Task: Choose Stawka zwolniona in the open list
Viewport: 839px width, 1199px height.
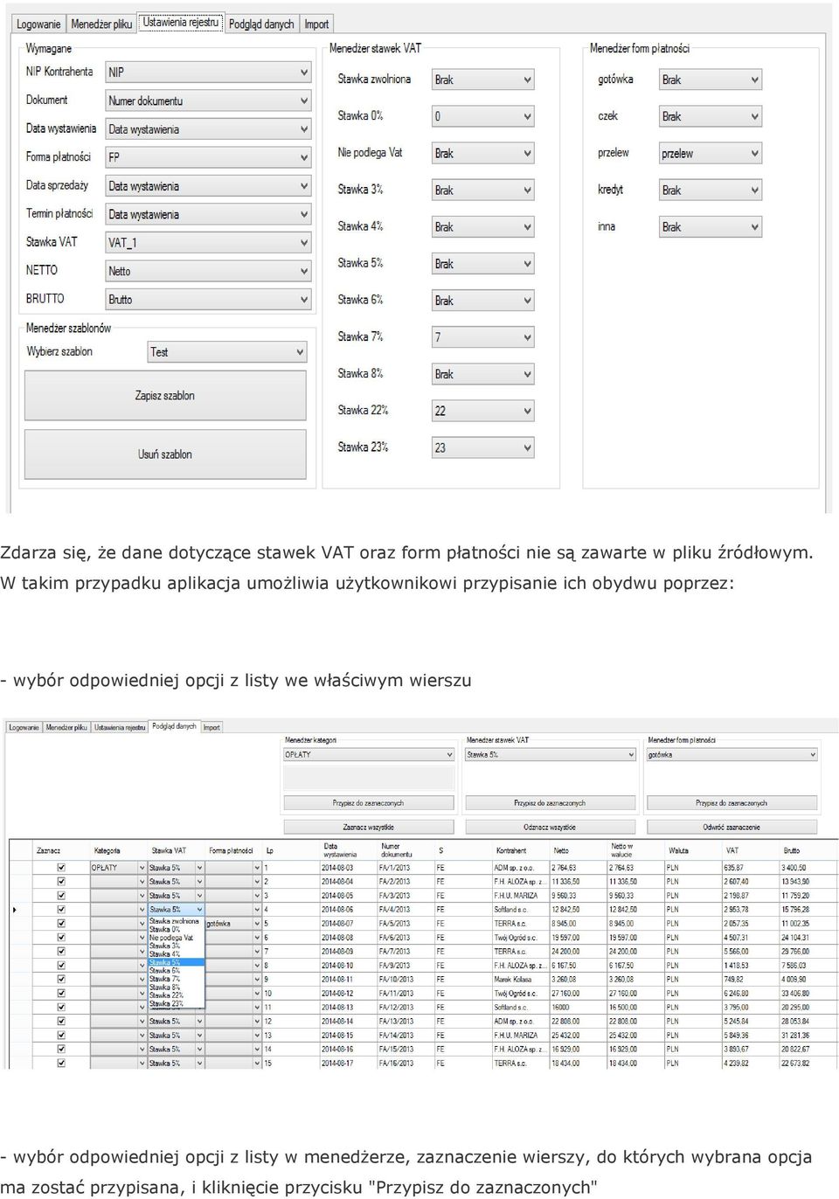Action: [175, 921]
